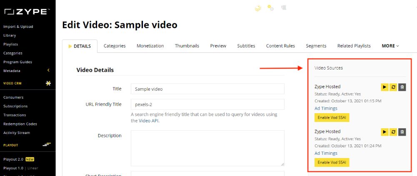Click the Video Details heading
The width and height of the screenshot is (417, 176).
(x=95, y=70)
